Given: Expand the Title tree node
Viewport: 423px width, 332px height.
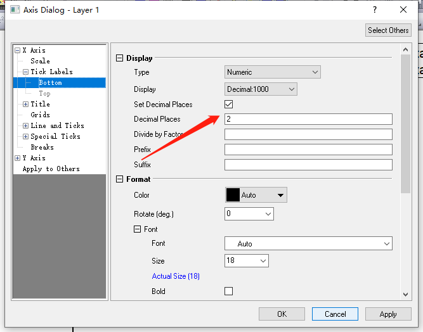Looking at the screenshot, I should [x=25, y=105].
